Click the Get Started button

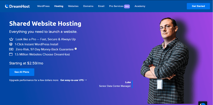pyautogui.click(x=198, y=6)
